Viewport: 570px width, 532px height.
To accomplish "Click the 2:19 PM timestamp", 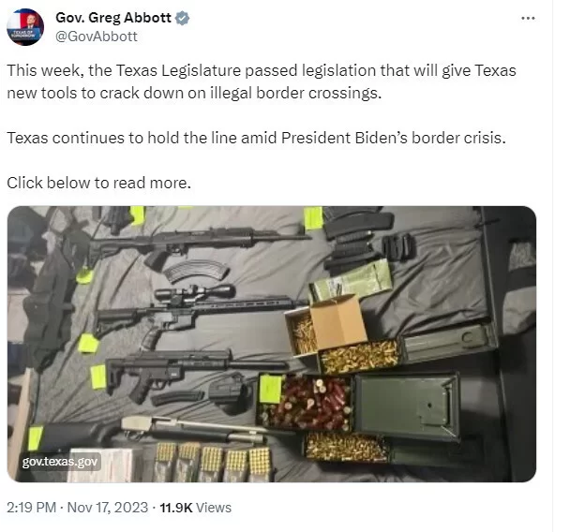I will pyautogui.click(x=31, y=508).
